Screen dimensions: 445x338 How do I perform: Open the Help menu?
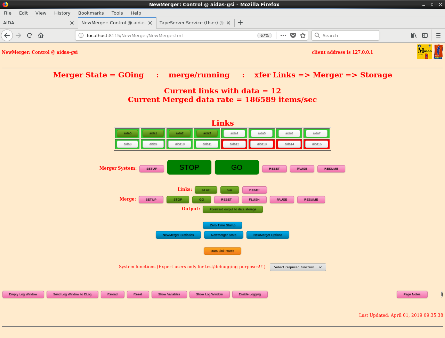point(136,13)
